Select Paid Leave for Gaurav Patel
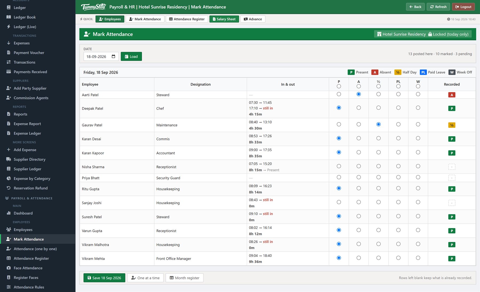 pos(398,124)
